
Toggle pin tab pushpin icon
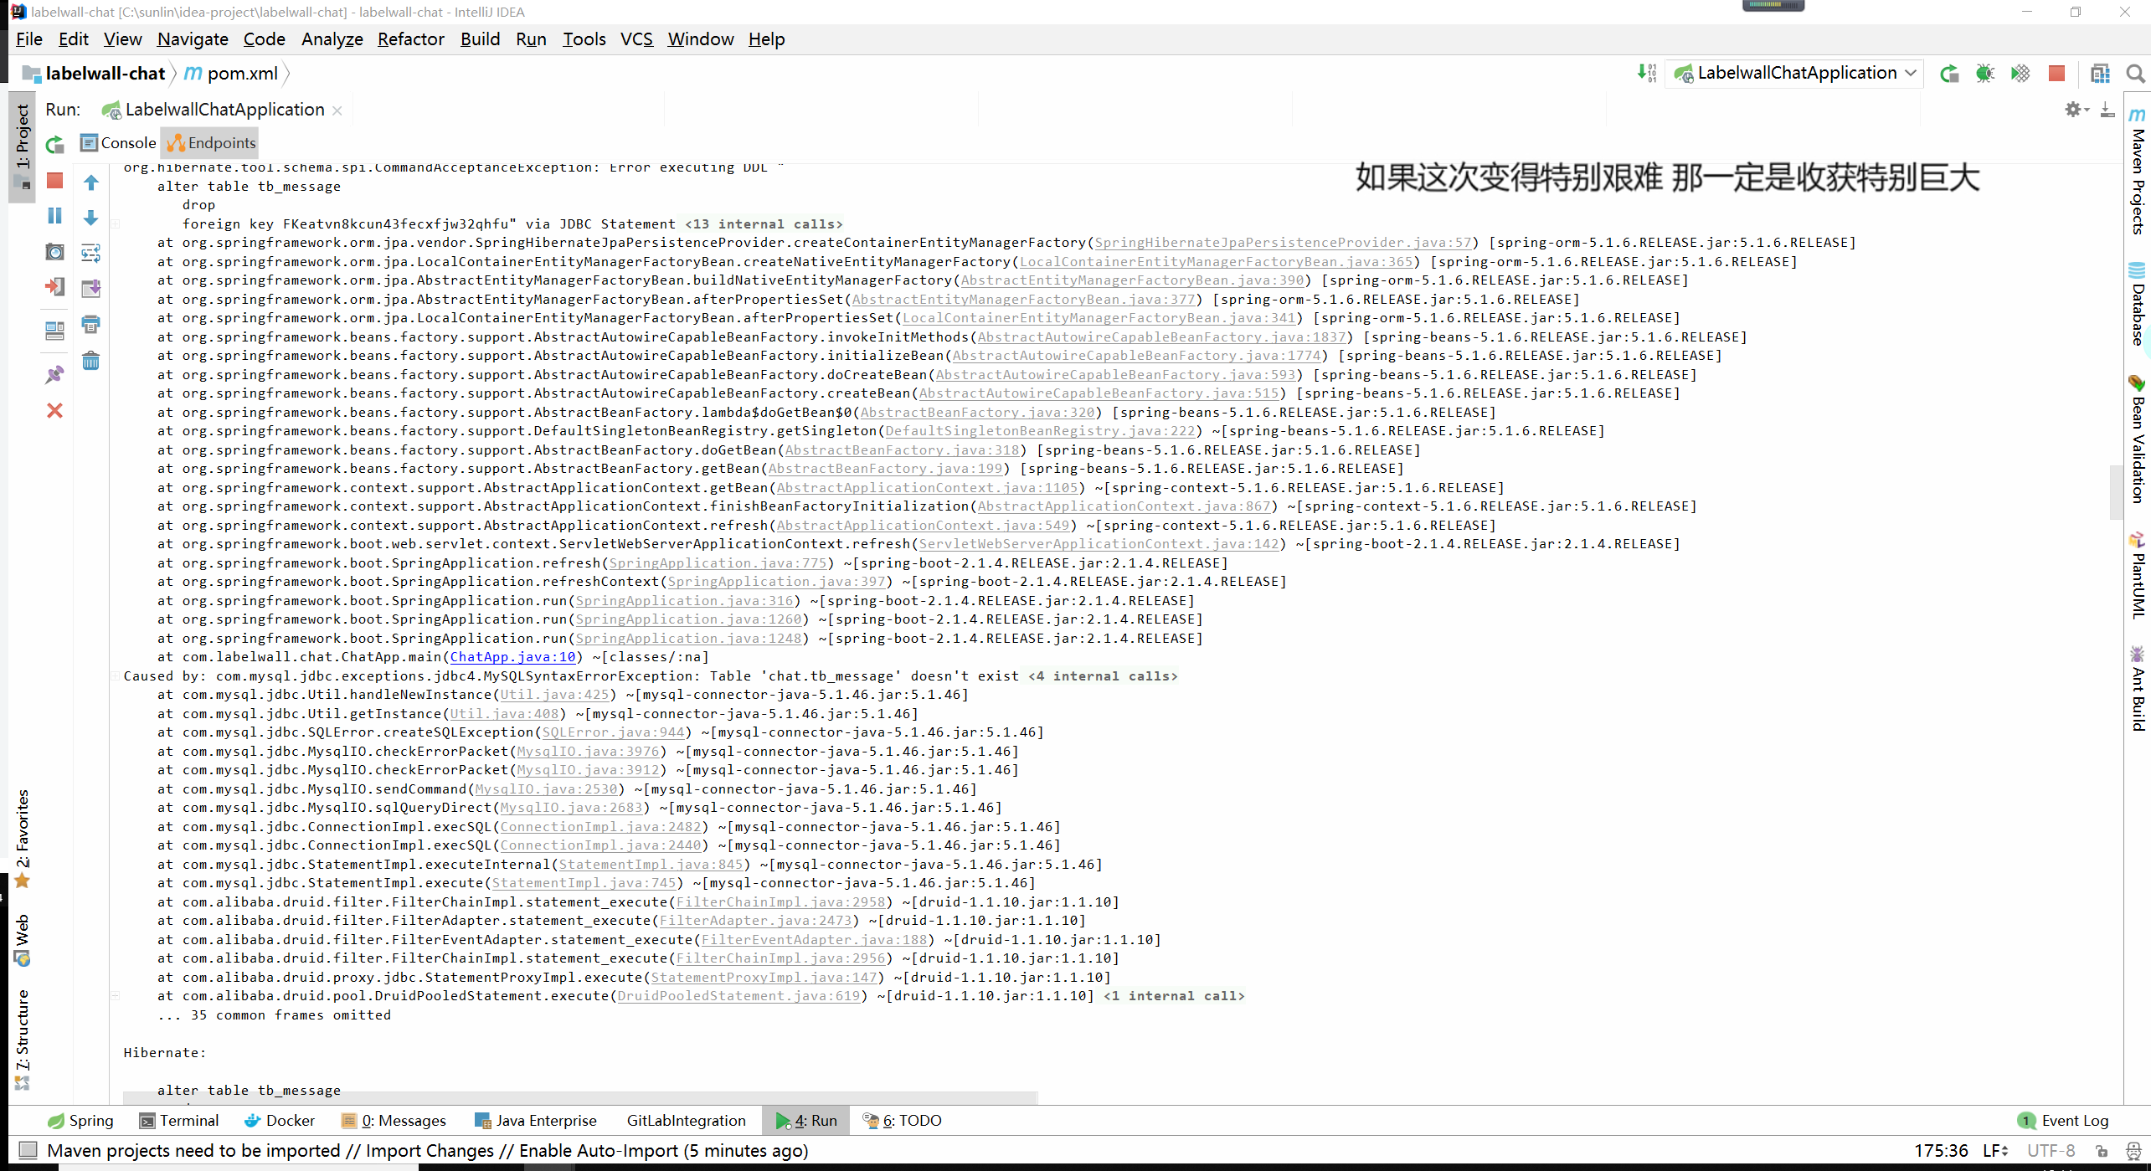pyautogui.click(x=55, y=374)
